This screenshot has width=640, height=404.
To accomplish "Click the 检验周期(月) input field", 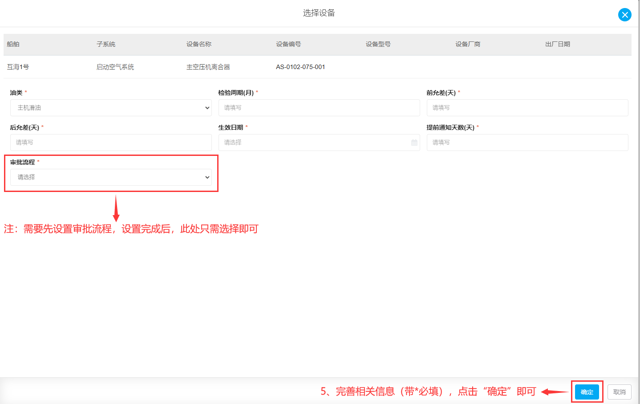I will (319, 108).
